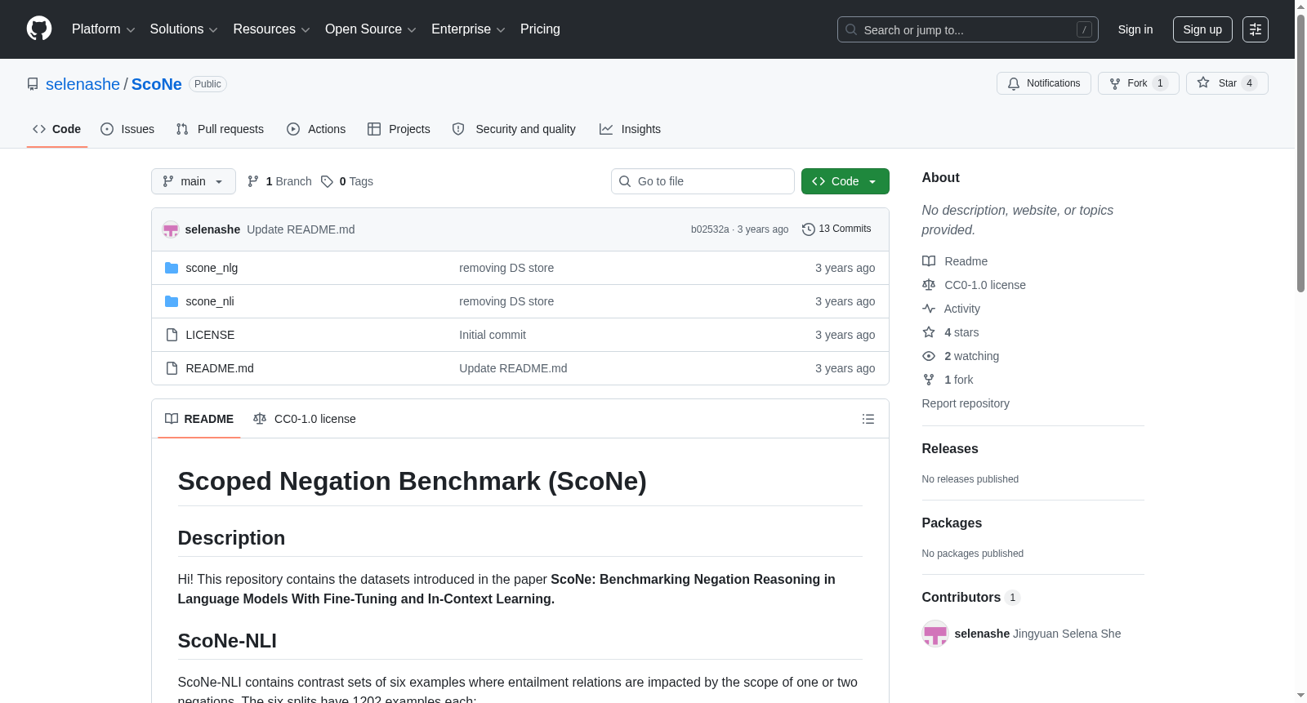Screen dimensions: 1307x703
Task: Open the Actions tab
Action: point(316,129)
